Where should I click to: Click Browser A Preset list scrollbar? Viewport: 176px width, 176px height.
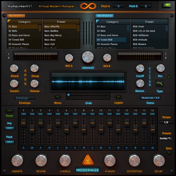(78, 28)
